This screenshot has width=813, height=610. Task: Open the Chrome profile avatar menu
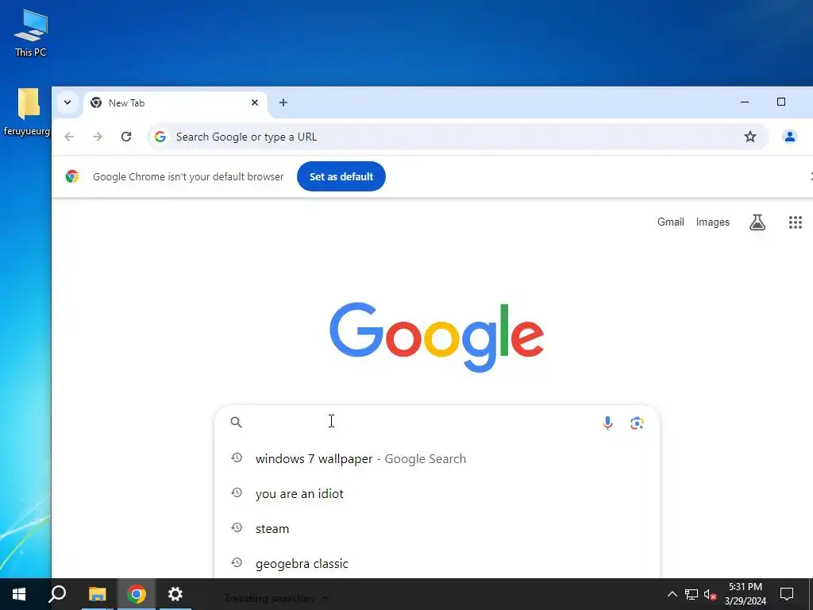click(x=790, y=137)
